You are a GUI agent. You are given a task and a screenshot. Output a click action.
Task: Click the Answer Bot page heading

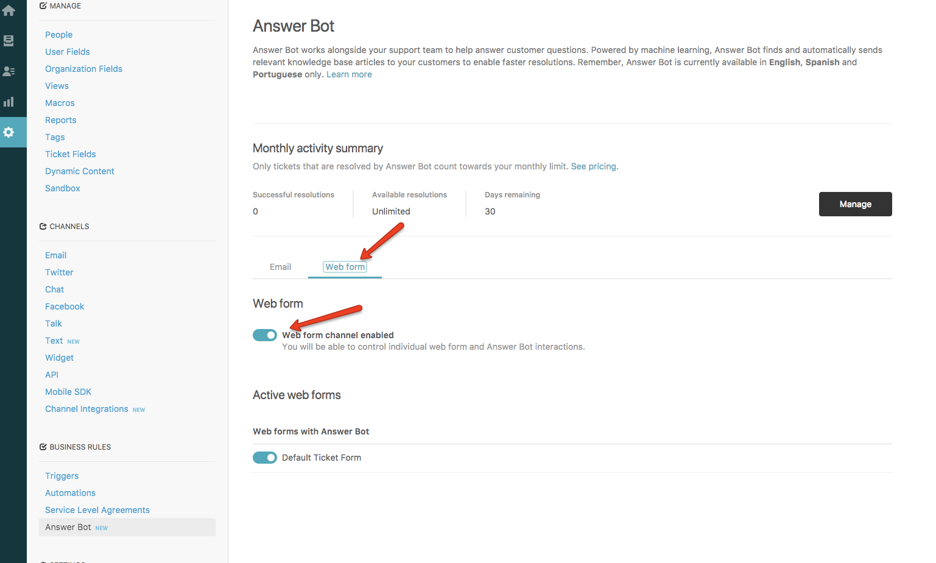[294, 26]
